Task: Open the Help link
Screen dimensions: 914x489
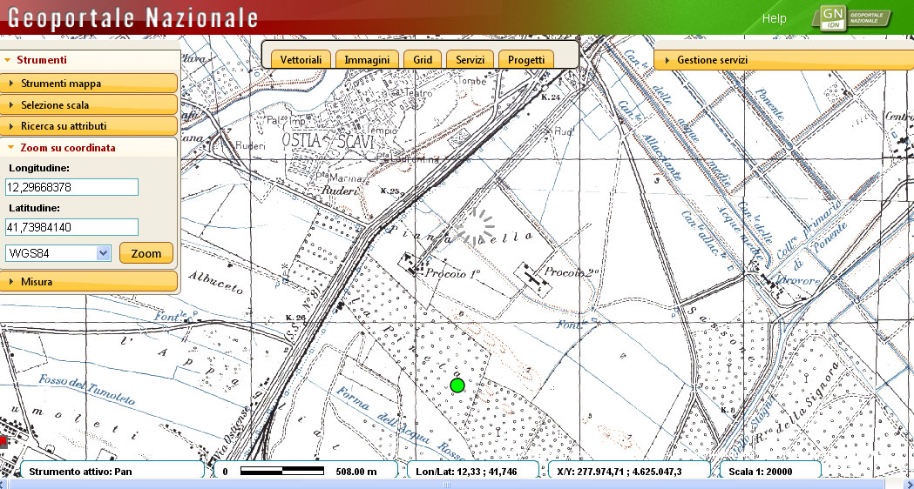Action: (774, 18)
